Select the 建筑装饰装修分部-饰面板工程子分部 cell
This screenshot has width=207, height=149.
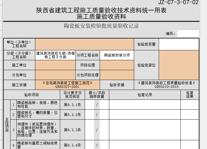coord(55,55)
